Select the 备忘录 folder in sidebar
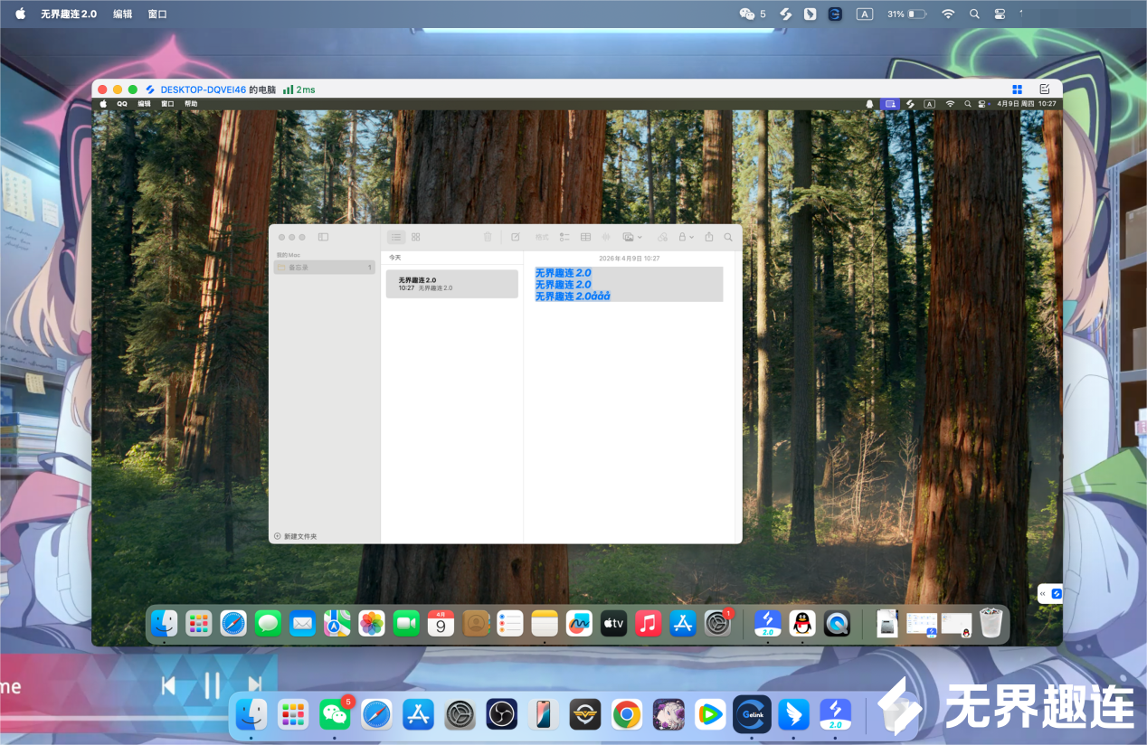 [299, 268]
